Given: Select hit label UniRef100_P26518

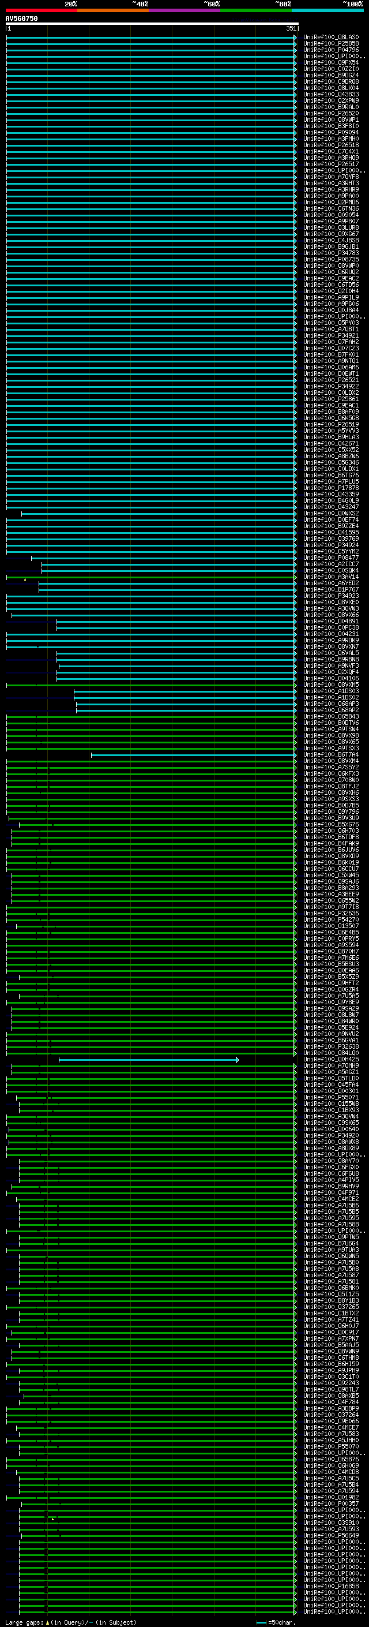Looking at the screenshot, I should (331, 145).
